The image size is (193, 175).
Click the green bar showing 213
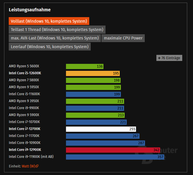95,115
